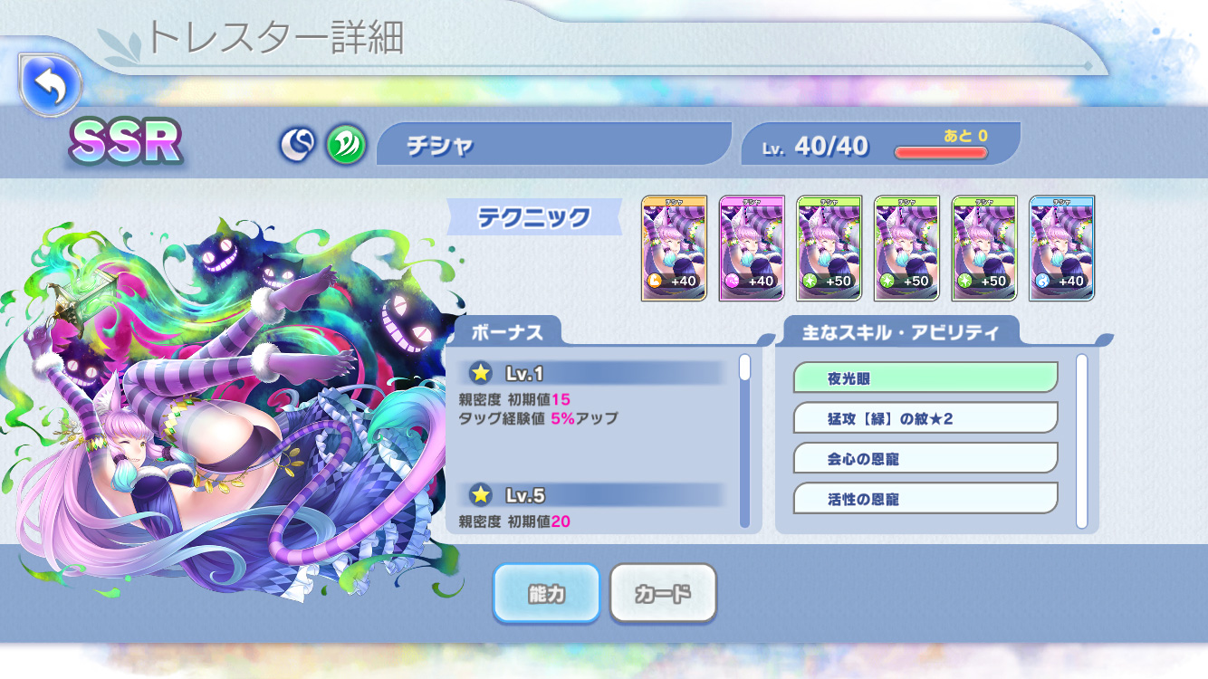Switch to the 能力 tab
This screenshot has height=679, width=1208.
point(546,593)
